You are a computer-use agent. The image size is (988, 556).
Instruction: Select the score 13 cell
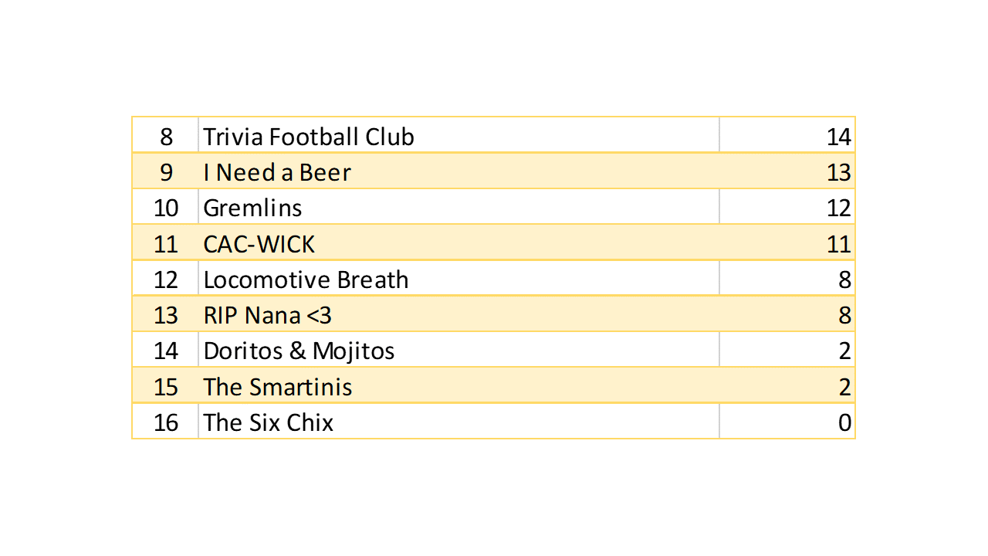(838, 172)
